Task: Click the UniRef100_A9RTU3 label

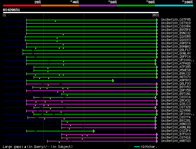Action: tap(176, 141)
